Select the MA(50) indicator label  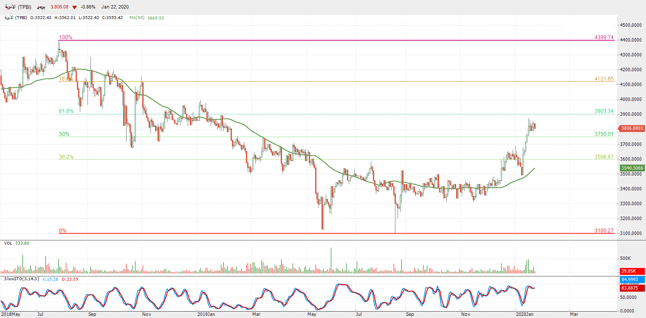[x=137, y=18]
